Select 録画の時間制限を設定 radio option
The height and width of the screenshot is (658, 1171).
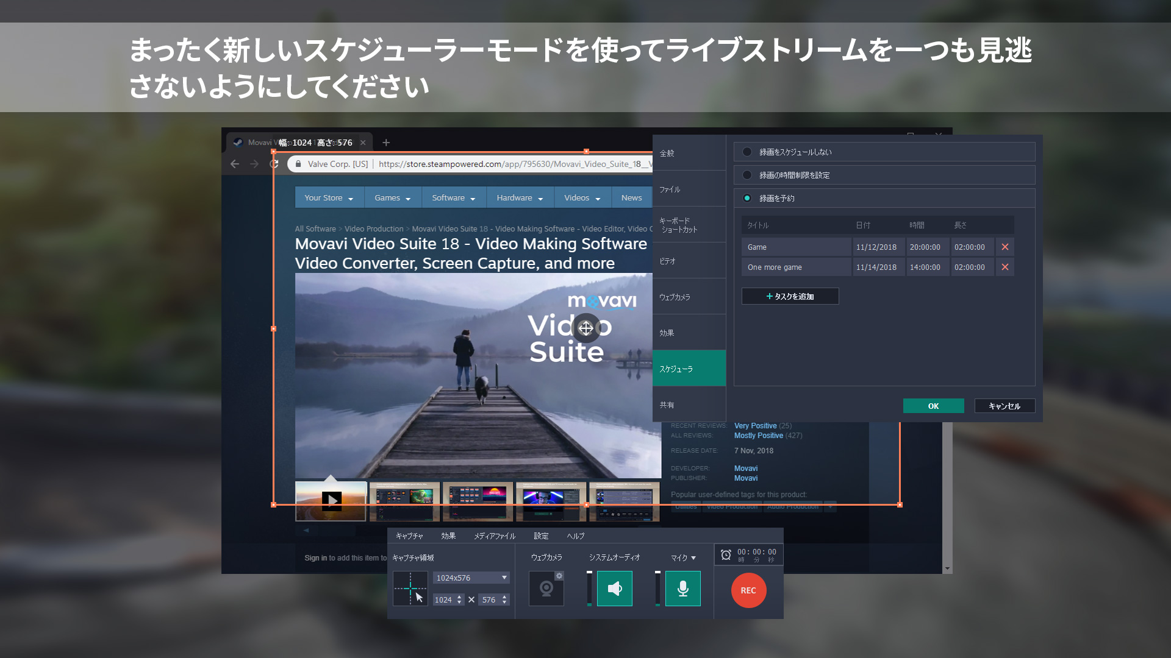point(747,175)
